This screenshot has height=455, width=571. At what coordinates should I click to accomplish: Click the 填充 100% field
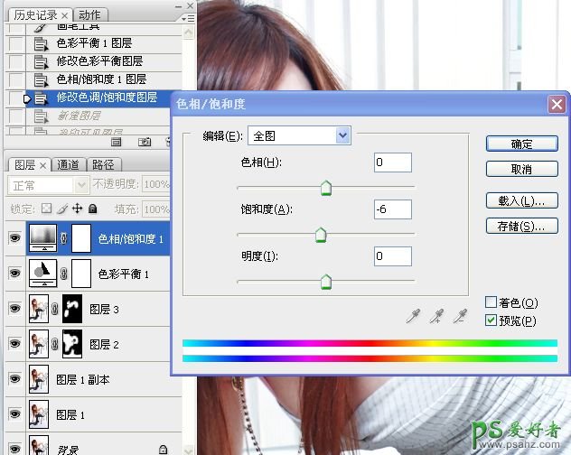pos(156,209)
